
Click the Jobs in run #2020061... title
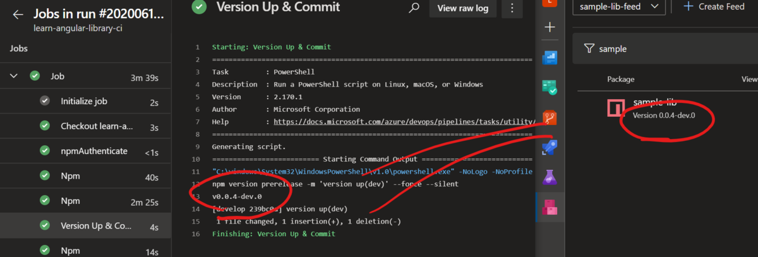(98, 14)
